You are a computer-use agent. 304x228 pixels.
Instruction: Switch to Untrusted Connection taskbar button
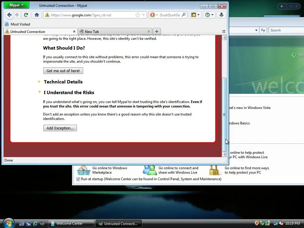(x=119, y=224)
